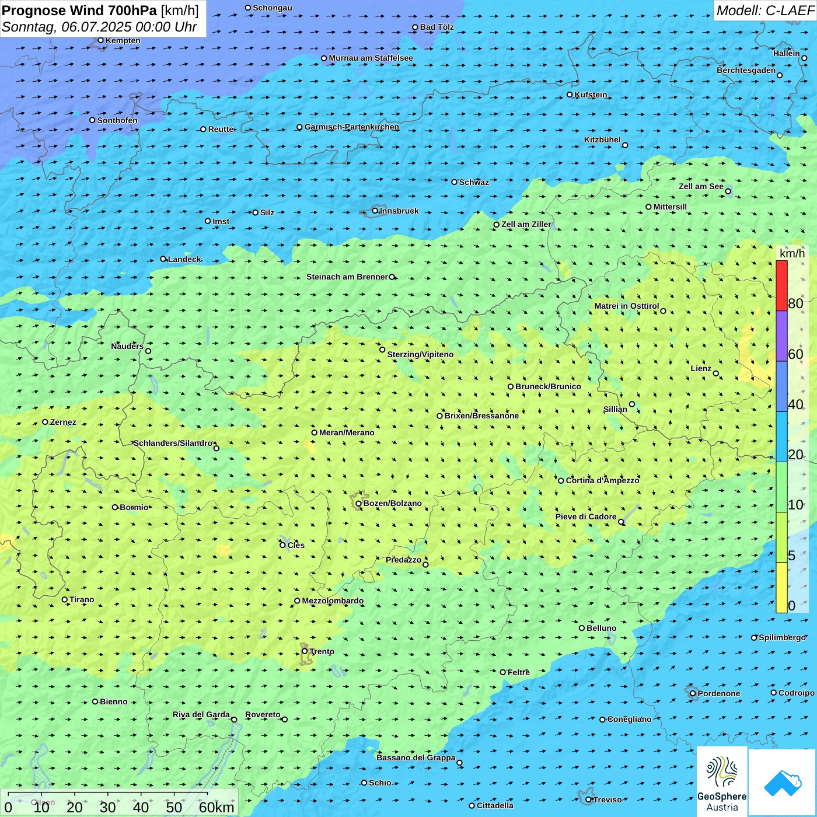Click the light green 10 km/h legend band
The width and height of the screenshot is (817, 817).
pos(781,487)
